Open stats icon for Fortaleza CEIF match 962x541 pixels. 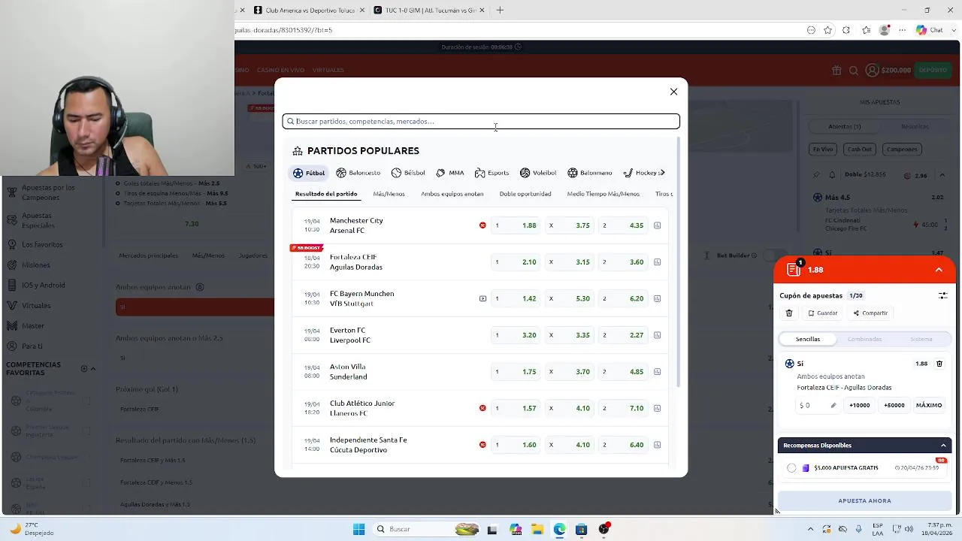(x=657, y=262)
